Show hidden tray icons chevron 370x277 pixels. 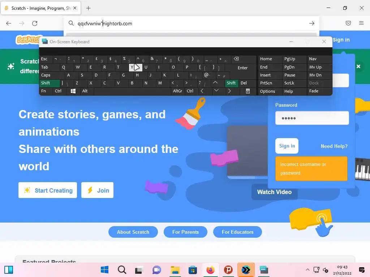tap(307, 270)
